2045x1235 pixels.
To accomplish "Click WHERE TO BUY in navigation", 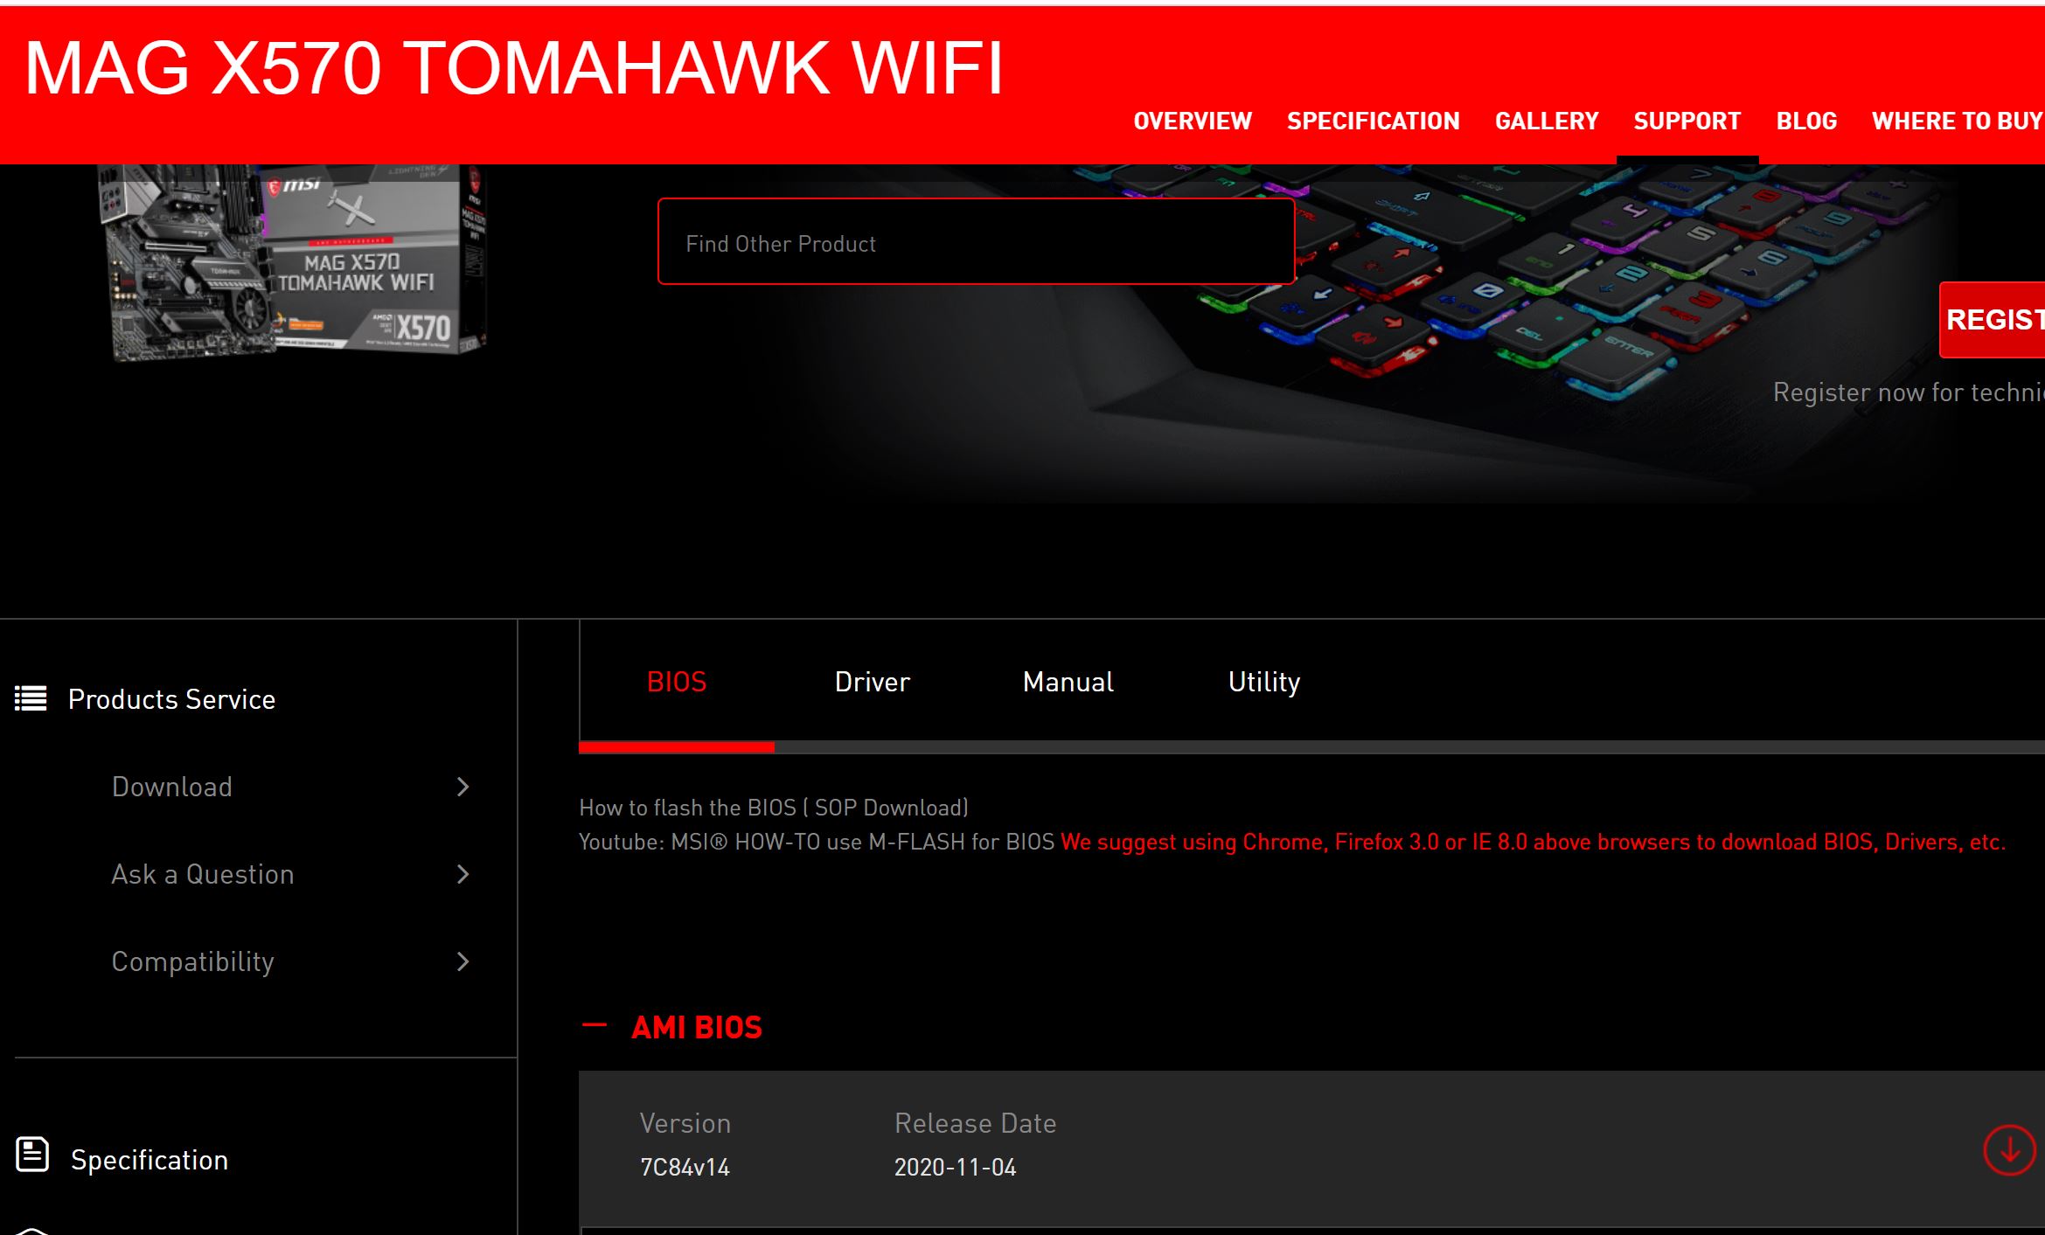I will (x=1957, y=121).
